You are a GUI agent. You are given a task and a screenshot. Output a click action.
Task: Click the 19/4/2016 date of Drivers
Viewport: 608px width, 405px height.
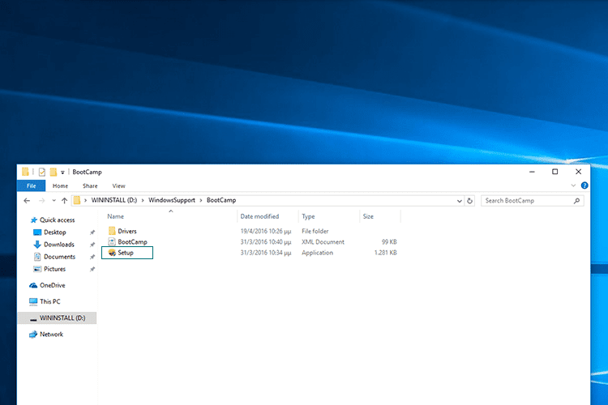(266, 232)
